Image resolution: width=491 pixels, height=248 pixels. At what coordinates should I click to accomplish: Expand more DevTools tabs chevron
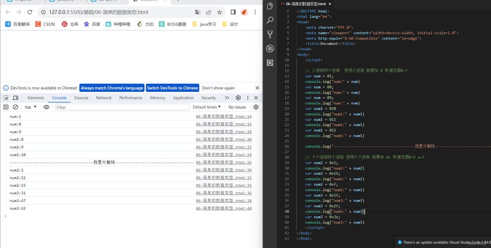(227, 98)
